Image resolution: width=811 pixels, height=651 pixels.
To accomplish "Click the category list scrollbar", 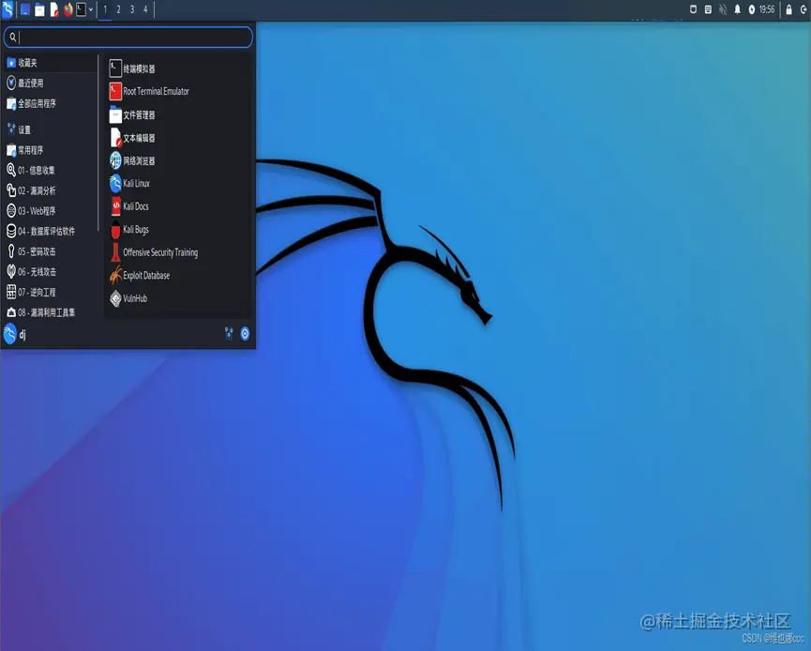I will [98, 144].
